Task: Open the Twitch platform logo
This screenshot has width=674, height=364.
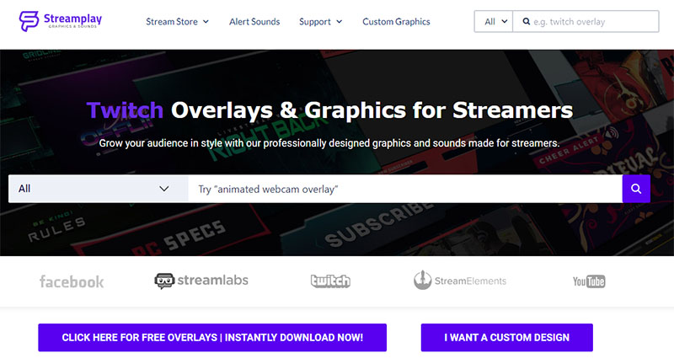Action: coord(330,281)
